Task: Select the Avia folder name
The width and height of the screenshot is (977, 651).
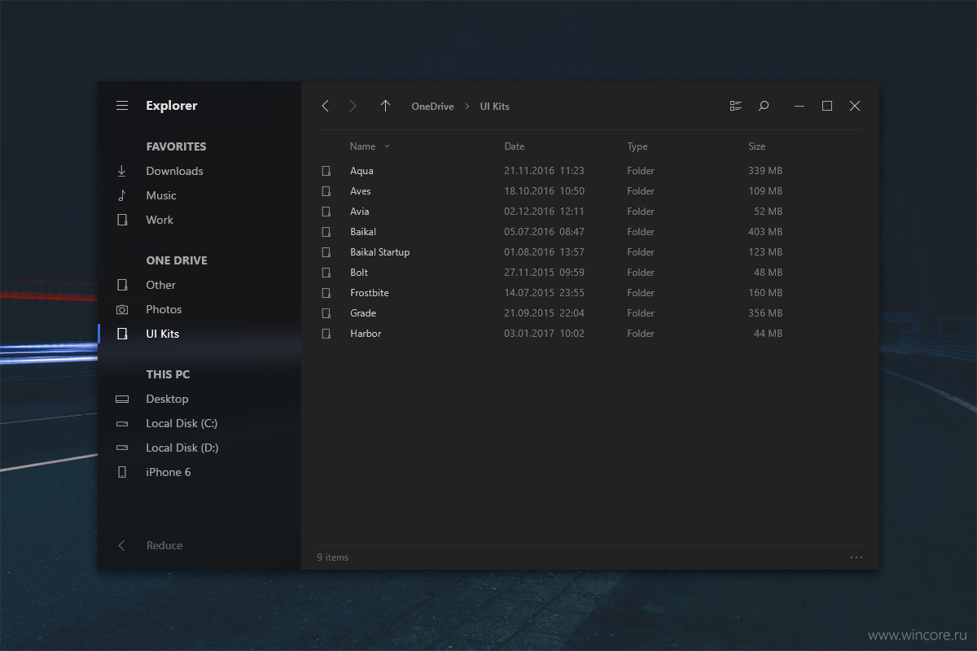Action: click(x=360, y=212)
